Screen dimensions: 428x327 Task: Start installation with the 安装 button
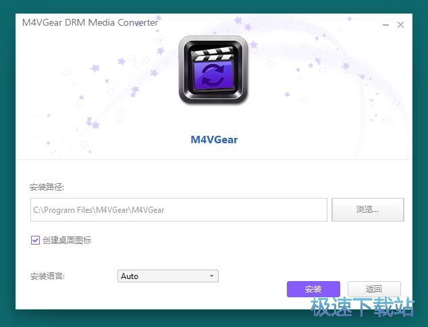tap(313, 289)
